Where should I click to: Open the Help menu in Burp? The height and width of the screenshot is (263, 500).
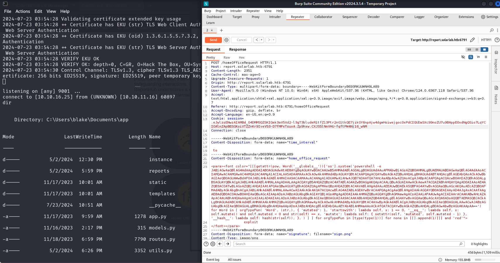[x=280, y=11]
